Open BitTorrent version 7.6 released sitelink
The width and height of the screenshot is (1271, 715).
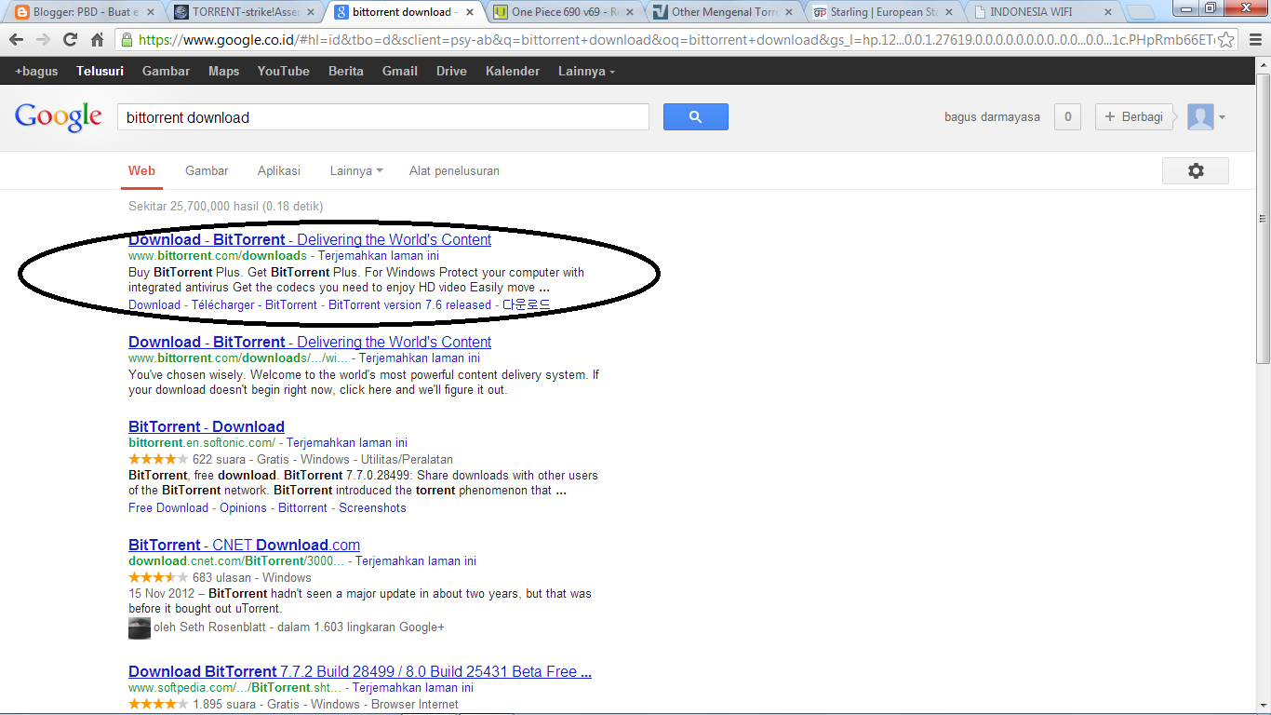(x=409, y=305)
